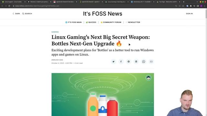Image resolution: width=207 pixels, height=116 pixels.
Task: Open the purple profile avatar
Action: (201, 6)
